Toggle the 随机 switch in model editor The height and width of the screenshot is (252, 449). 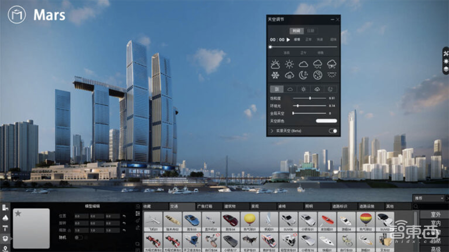point(78,237)
